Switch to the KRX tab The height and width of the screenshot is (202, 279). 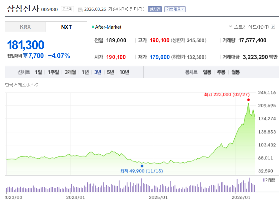(x=25, y=27)
